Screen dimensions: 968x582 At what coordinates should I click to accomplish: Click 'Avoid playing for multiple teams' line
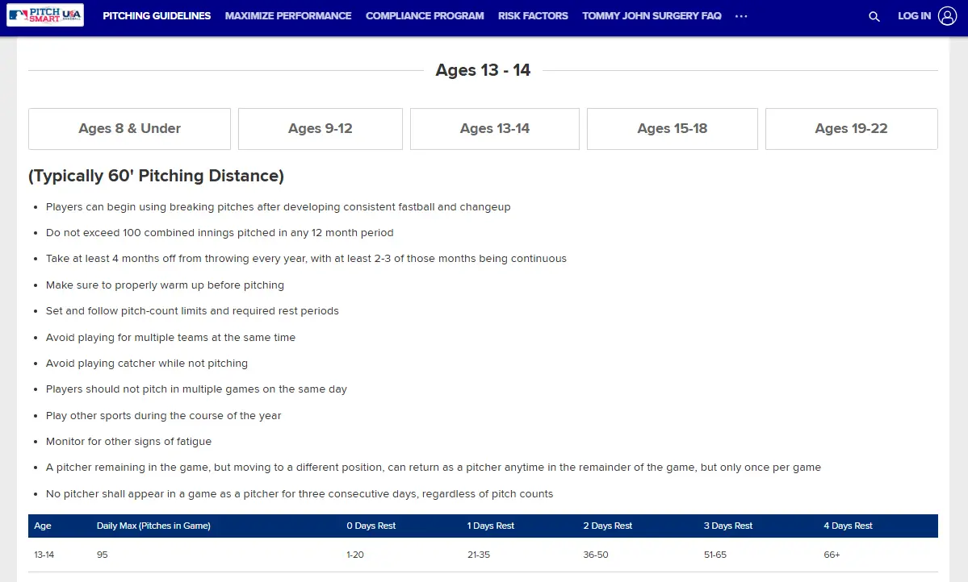pos(170,338)
